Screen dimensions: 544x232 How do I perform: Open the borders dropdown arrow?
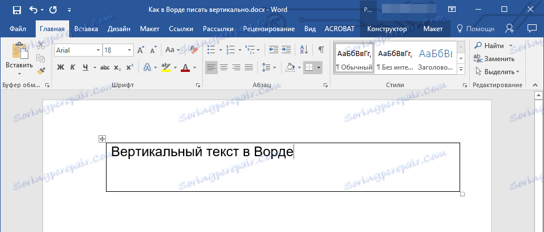tap(318, 67)
